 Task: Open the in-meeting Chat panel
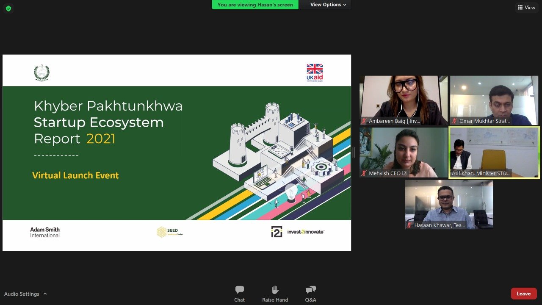tap(239, 294)
